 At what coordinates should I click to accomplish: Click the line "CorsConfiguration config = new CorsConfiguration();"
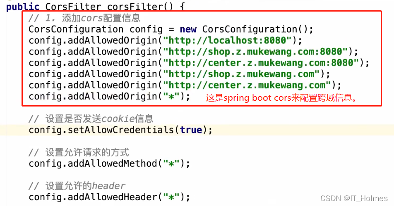click(171, 29)
